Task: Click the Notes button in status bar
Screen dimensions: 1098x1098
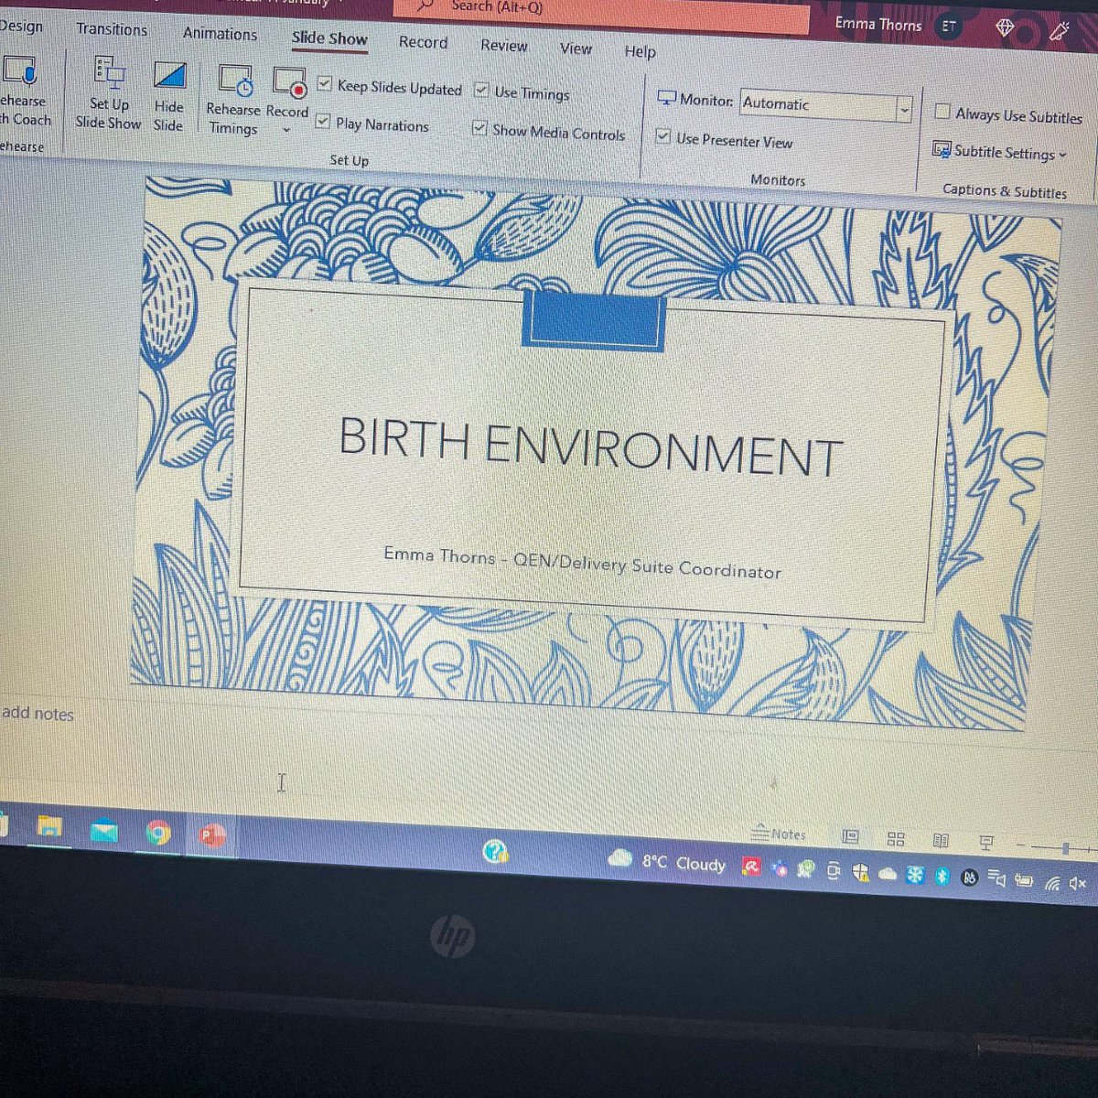Action: [779, 834]
